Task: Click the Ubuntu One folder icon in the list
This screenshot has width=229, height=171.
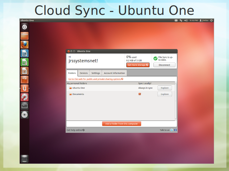Action: (x=70, y=88)
